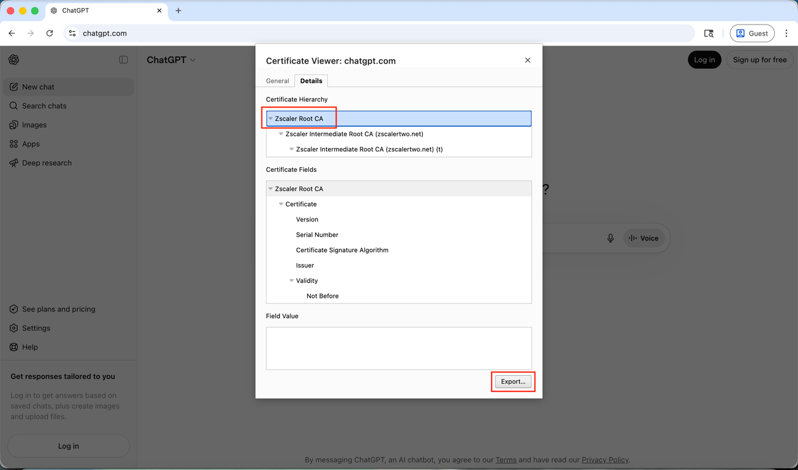
Task: Click the Export... button
Action: 513,381
